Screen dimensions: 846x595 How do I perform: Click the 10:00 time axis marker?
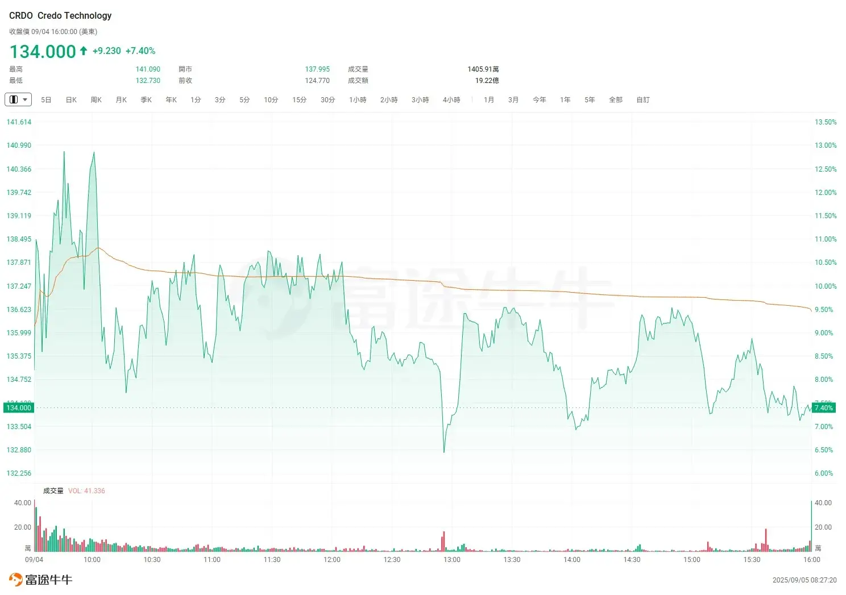coord(92,560)
